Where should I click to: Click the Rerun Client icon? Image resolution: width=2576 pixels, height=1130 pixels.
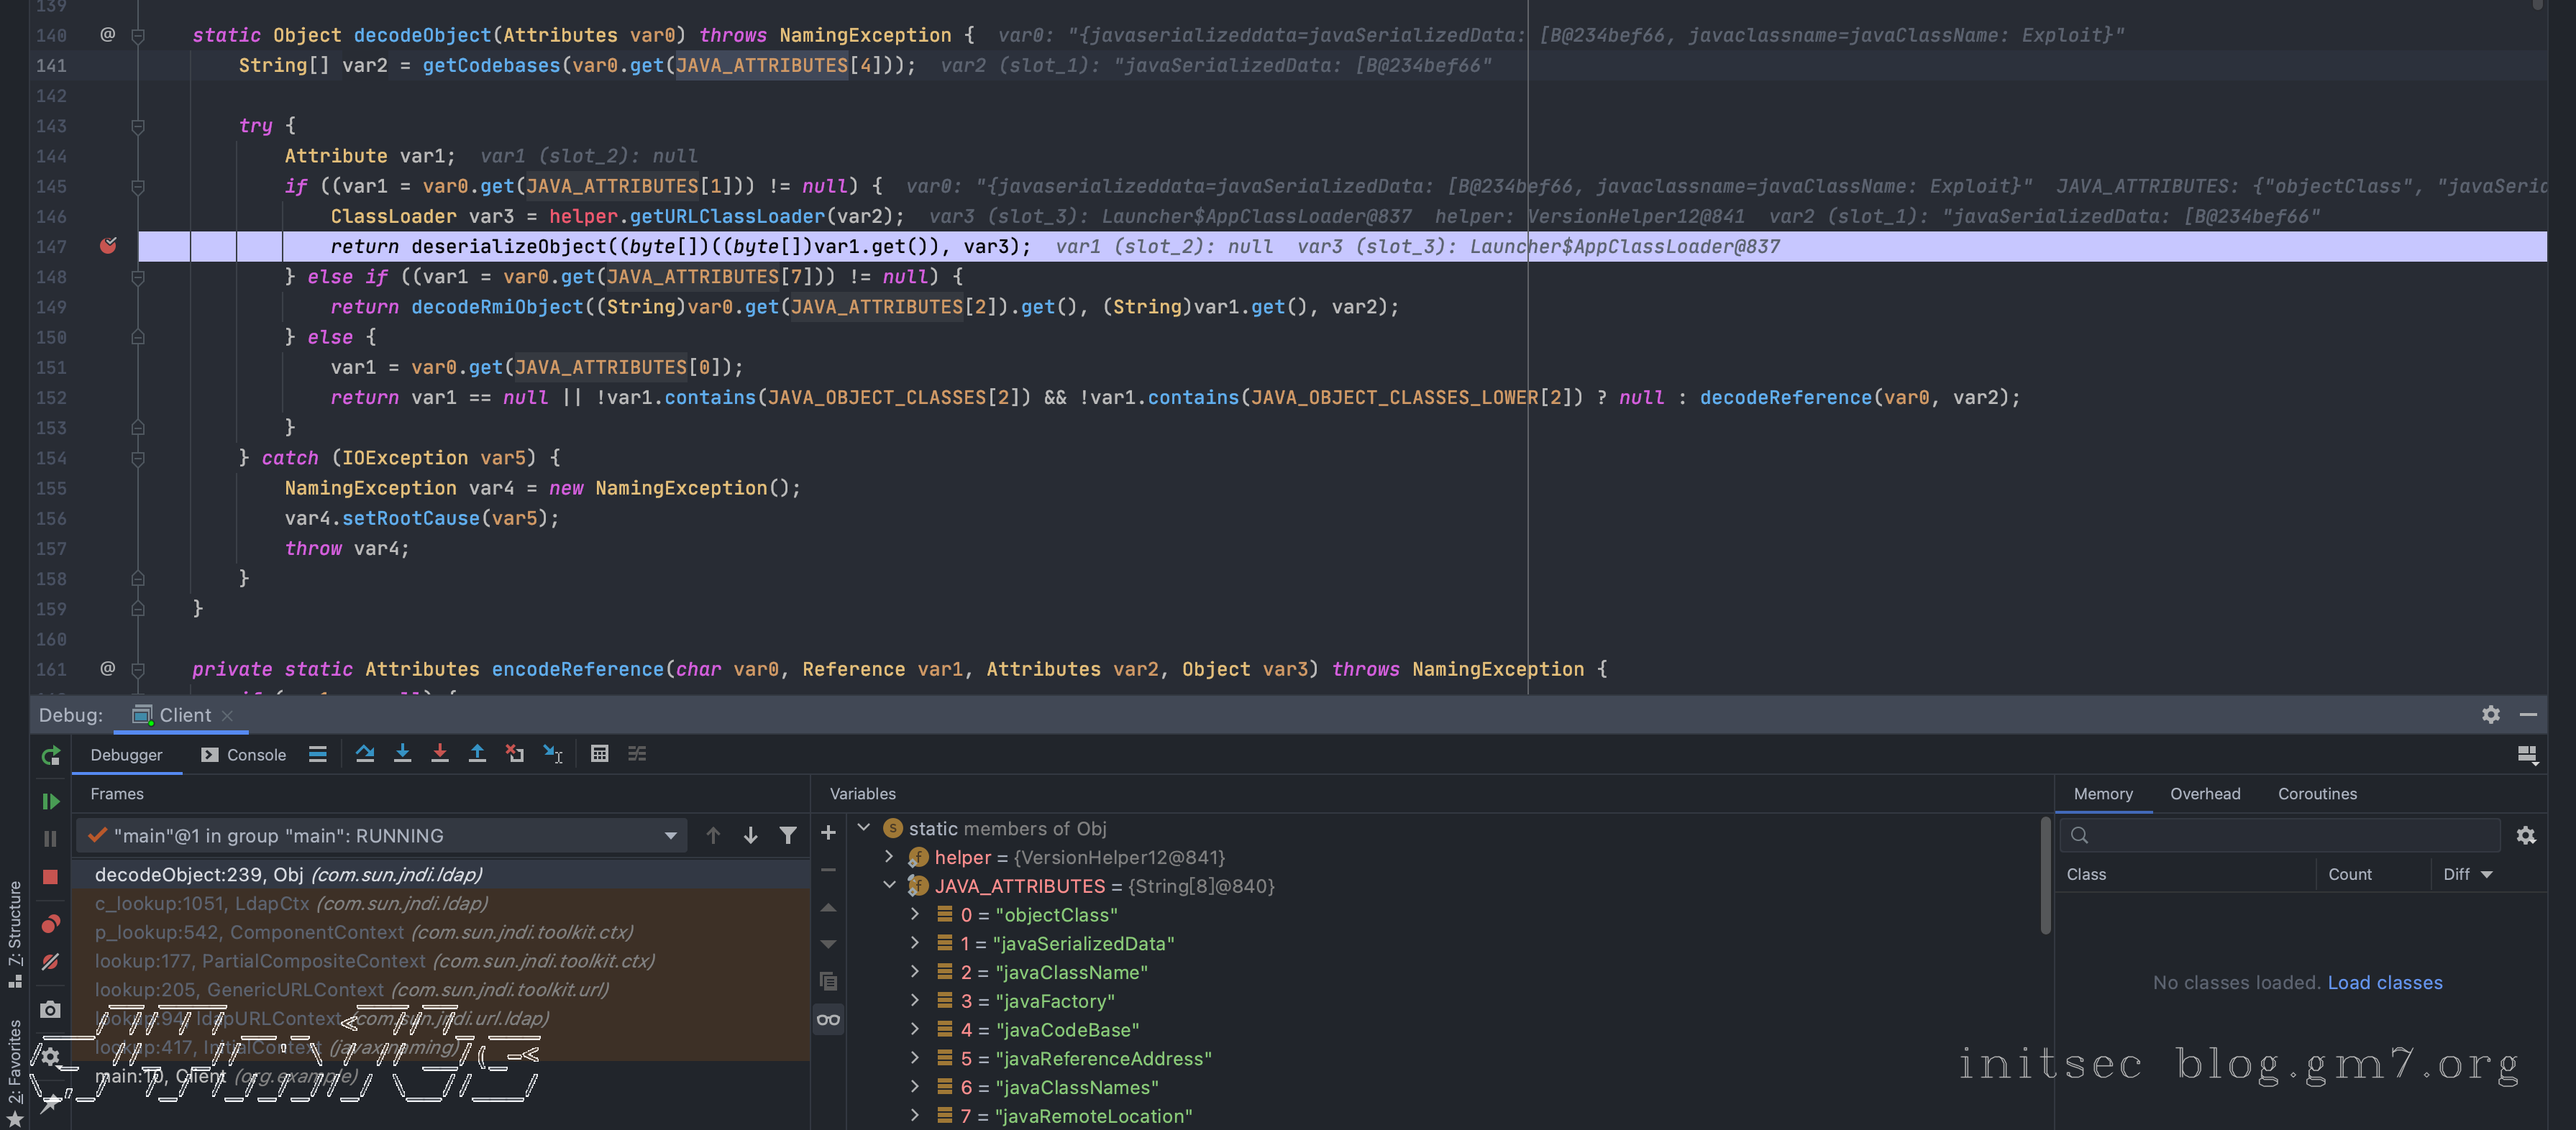point(50,756)
